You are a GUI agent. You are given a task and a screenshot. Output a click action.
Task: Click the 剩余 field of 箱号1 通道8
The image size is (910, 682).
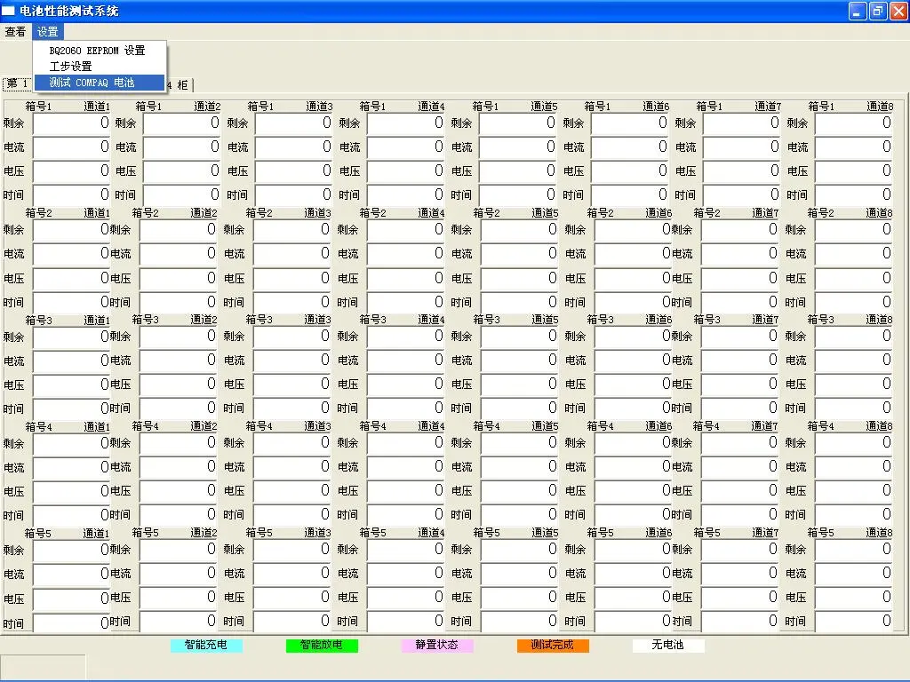click(854, 123)
